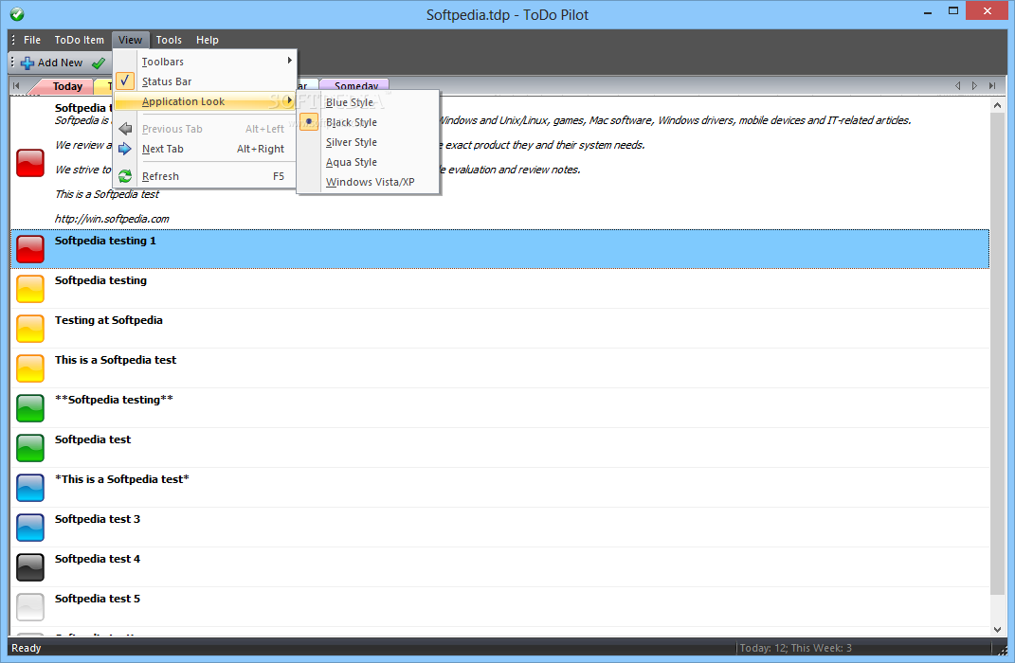1015x663 pixels.
Task: Select the Softpedia test 5 task
Action: (x=499, y=607)
